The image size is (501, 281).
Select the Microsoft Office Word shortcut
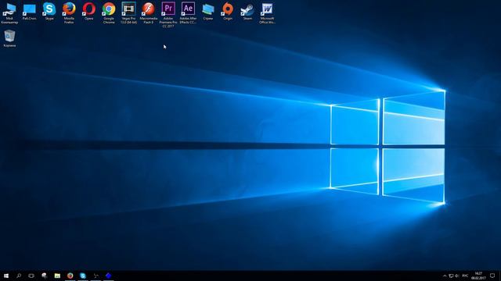268,13
